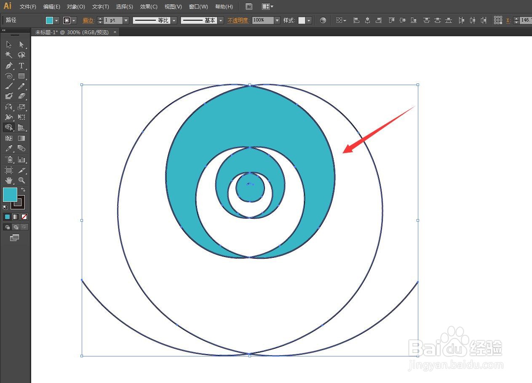Image resolution: width=532 pixels, height=383 pixels.
Task: Select the Column Graph tool
Action: 21,160
